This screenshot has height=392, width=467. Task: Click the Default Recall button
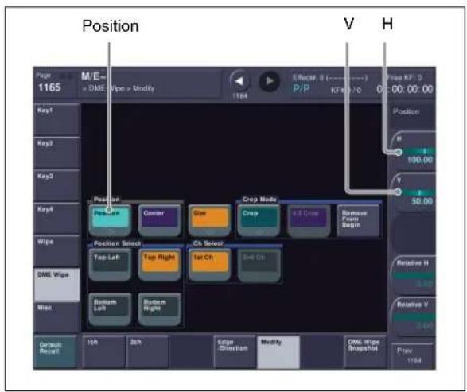(56, 351)
